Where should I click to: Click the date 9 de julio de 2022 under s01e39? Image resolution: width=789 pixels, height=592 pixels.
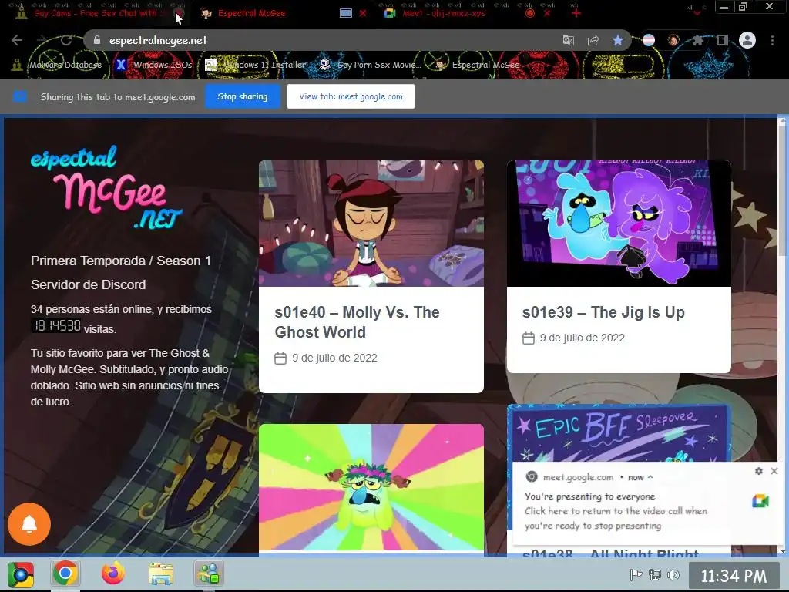click(x=583, y=338)
